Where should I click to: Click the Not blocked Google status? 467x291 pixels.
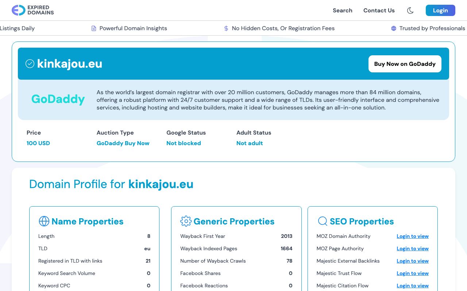[x=184, y=143]
